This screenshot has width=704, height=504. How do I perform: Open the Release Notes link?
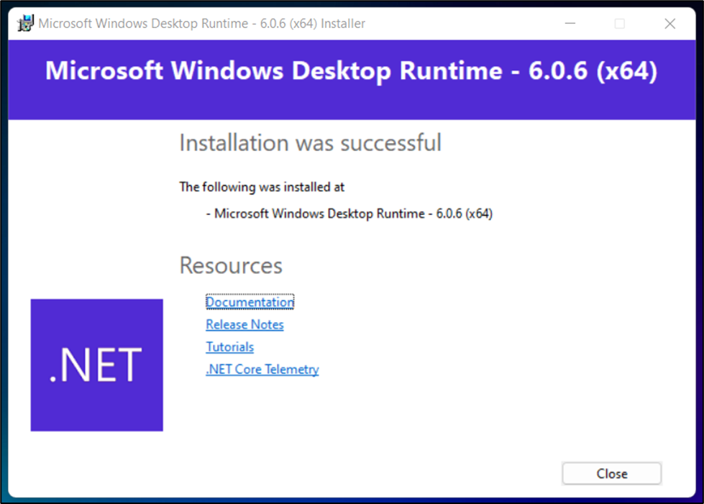coord(244,324)
